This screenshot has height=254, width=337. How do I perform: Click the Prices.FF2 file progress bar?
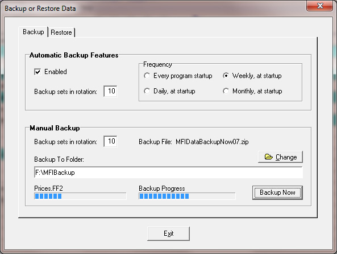(x=80, y=196)
